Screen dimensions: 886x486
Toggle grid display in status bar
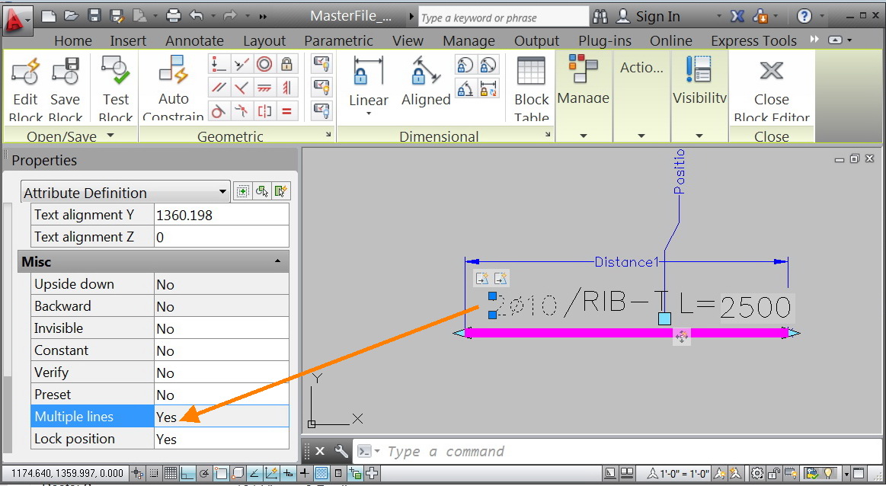coord(171,473)
